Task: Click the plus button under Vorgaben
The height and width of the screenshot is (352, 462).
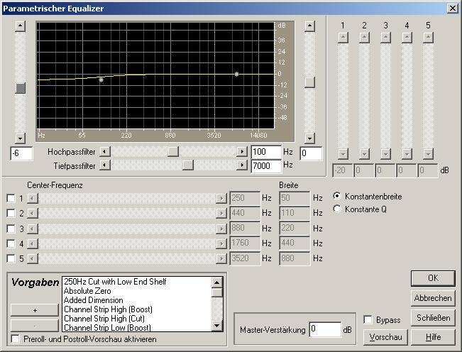Action: tap(35, 310)
